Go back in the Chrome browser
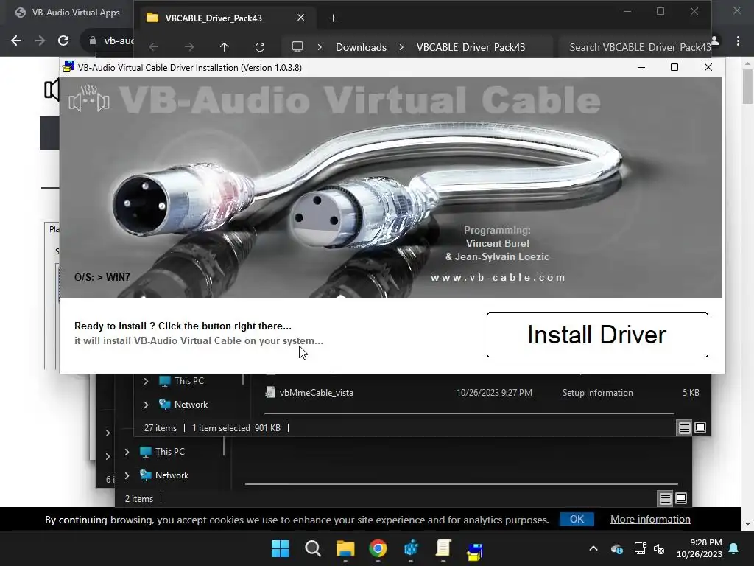 click(16, 41)
